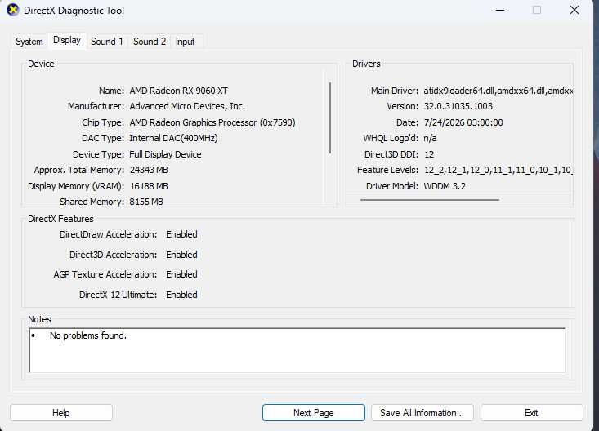The image size is (599, 431).
Task: Go to the Input tab
Action: point(186,42)
